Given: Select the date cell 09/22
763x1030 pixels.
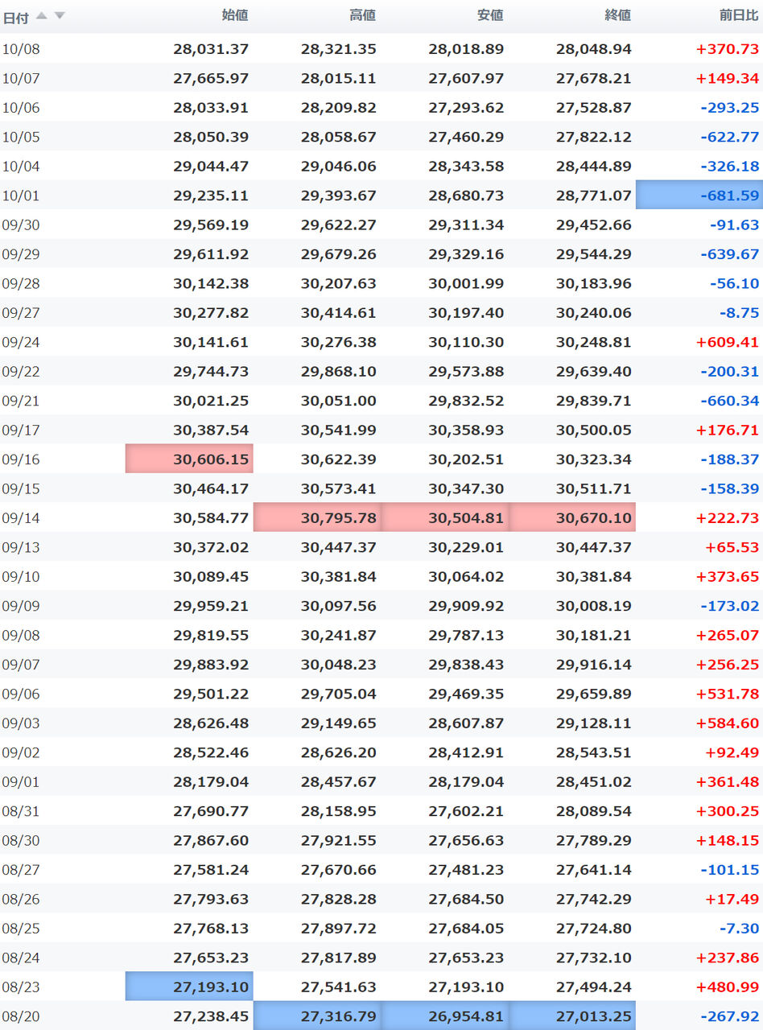Looking at the screenshot, I should [21, 372].
